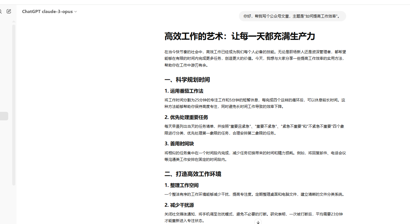The image size is (410, 224).
Task: Open the model selector dropdown chevron
Action: [75, 12]
